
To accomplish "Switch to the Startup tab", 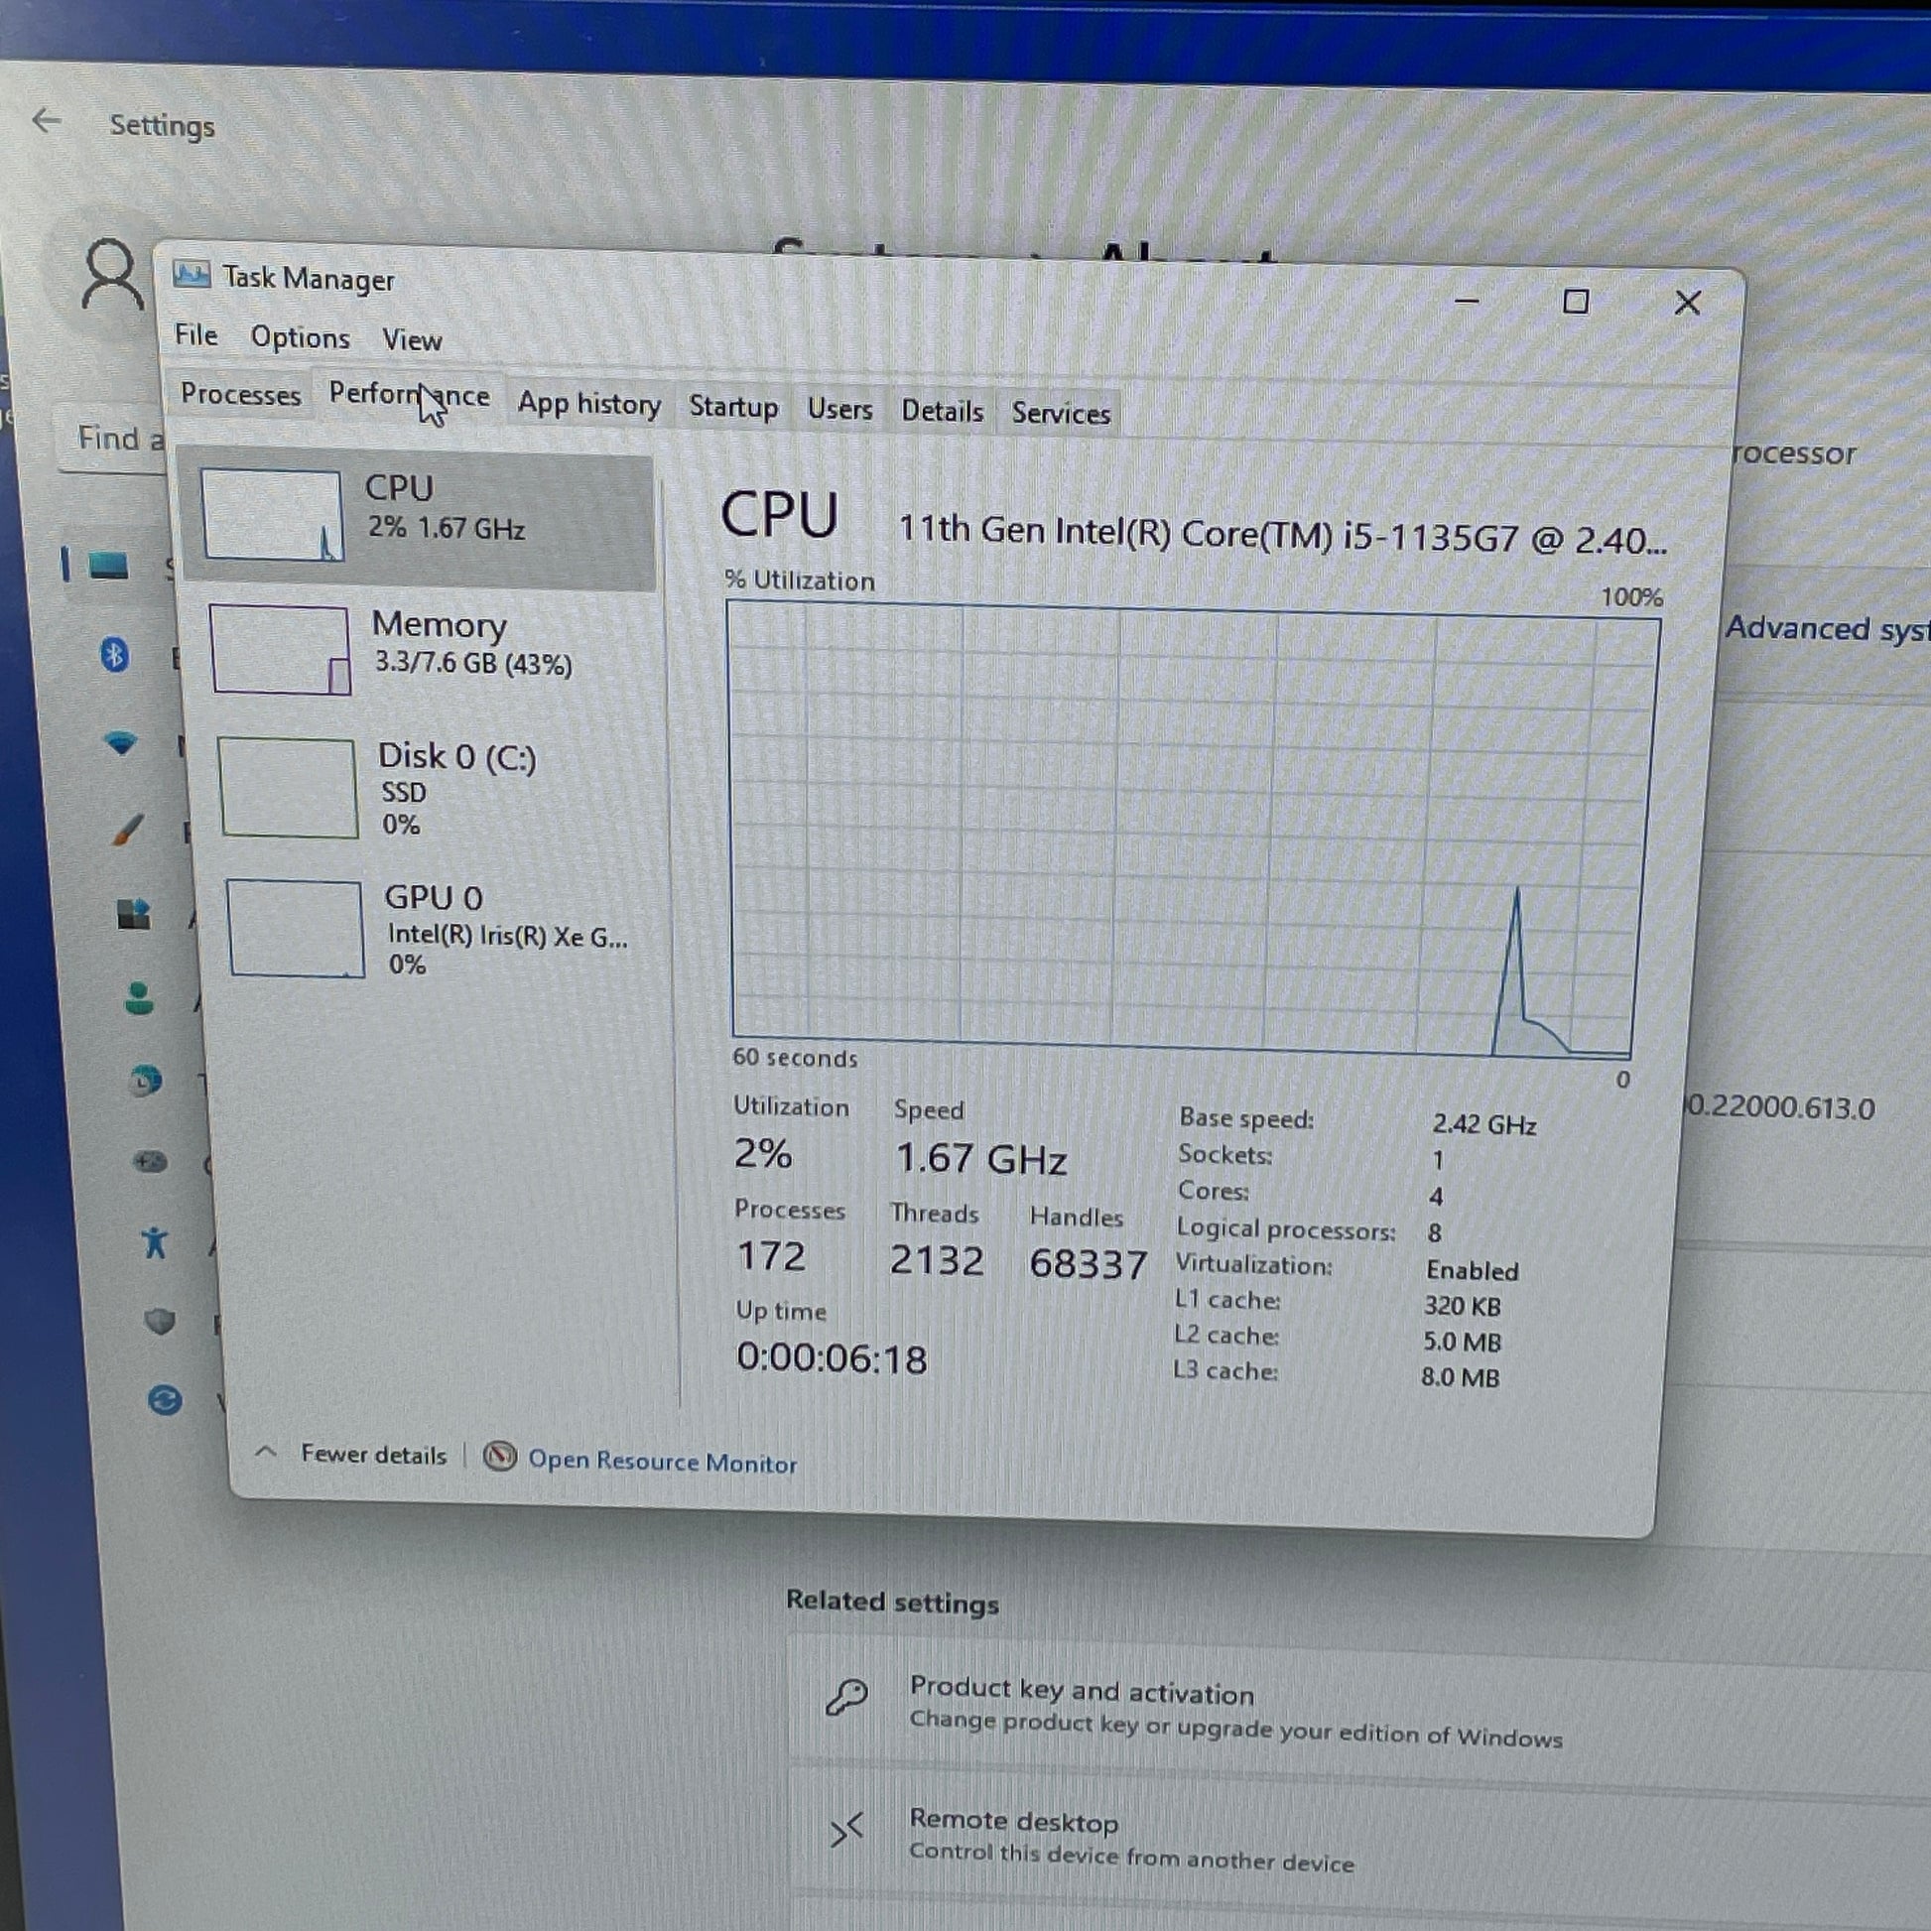I will [732, 407].
